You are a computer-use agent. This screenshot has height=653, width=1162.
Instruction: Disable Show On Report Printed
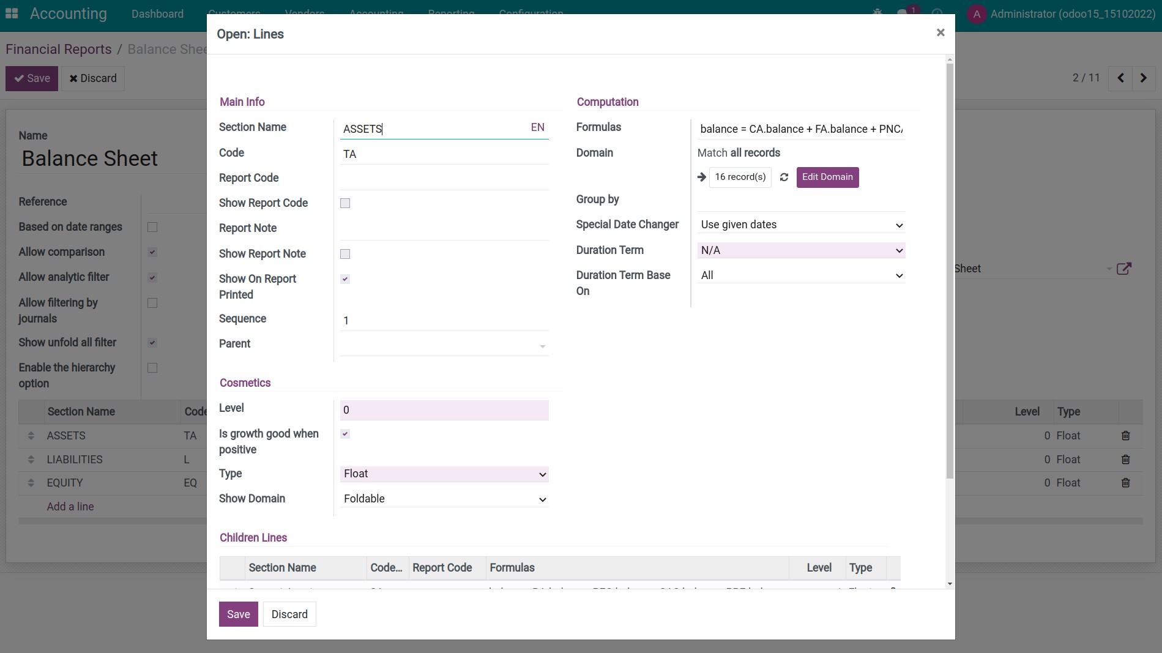pos(345,278)
